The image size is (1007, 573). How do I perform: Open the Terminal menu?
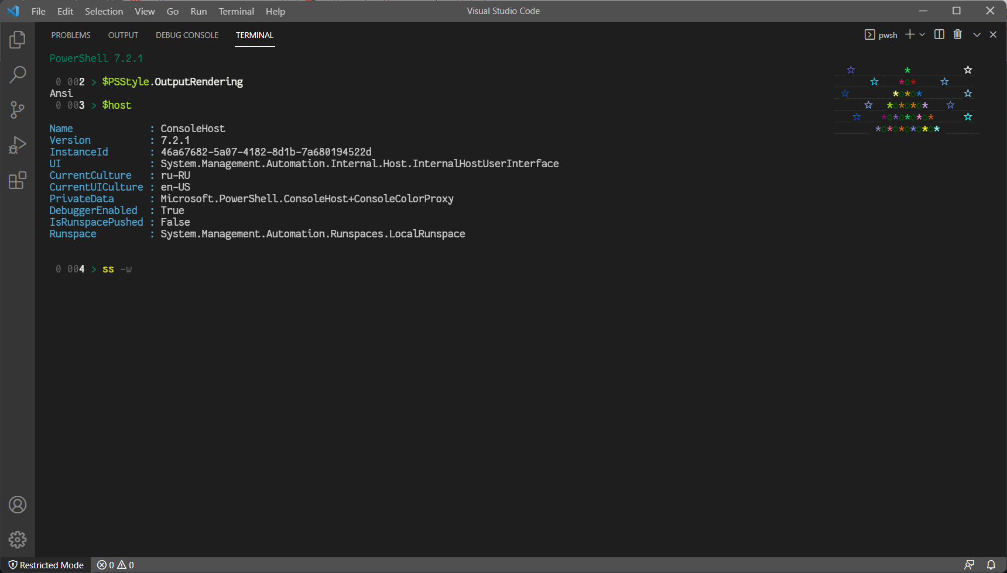237,11
